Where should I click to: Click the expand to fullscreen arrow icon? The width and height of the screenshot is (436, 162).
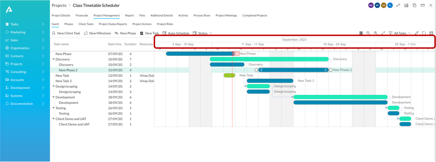point(383,33)
